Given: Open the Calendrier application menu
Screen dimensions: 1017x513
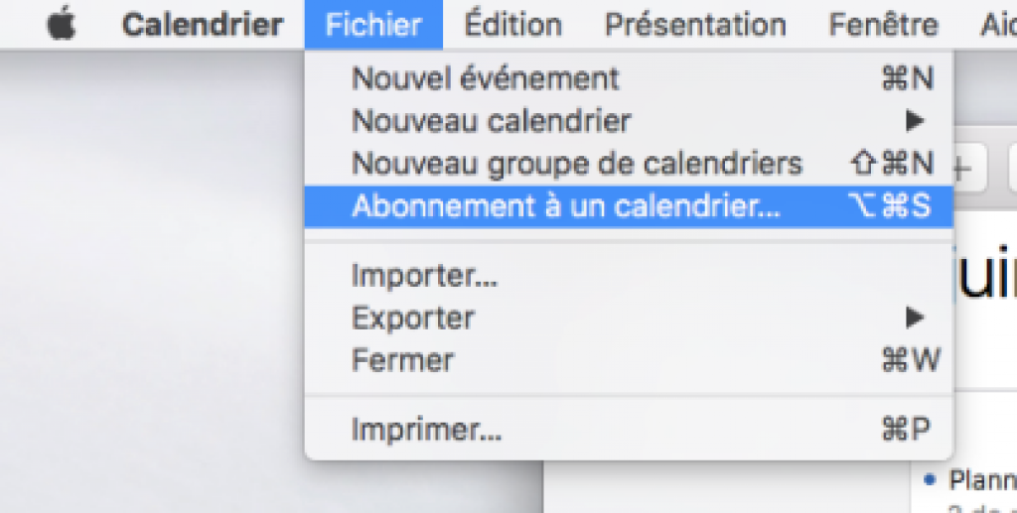Looking at the screenshot, I should tap(203, 25).
